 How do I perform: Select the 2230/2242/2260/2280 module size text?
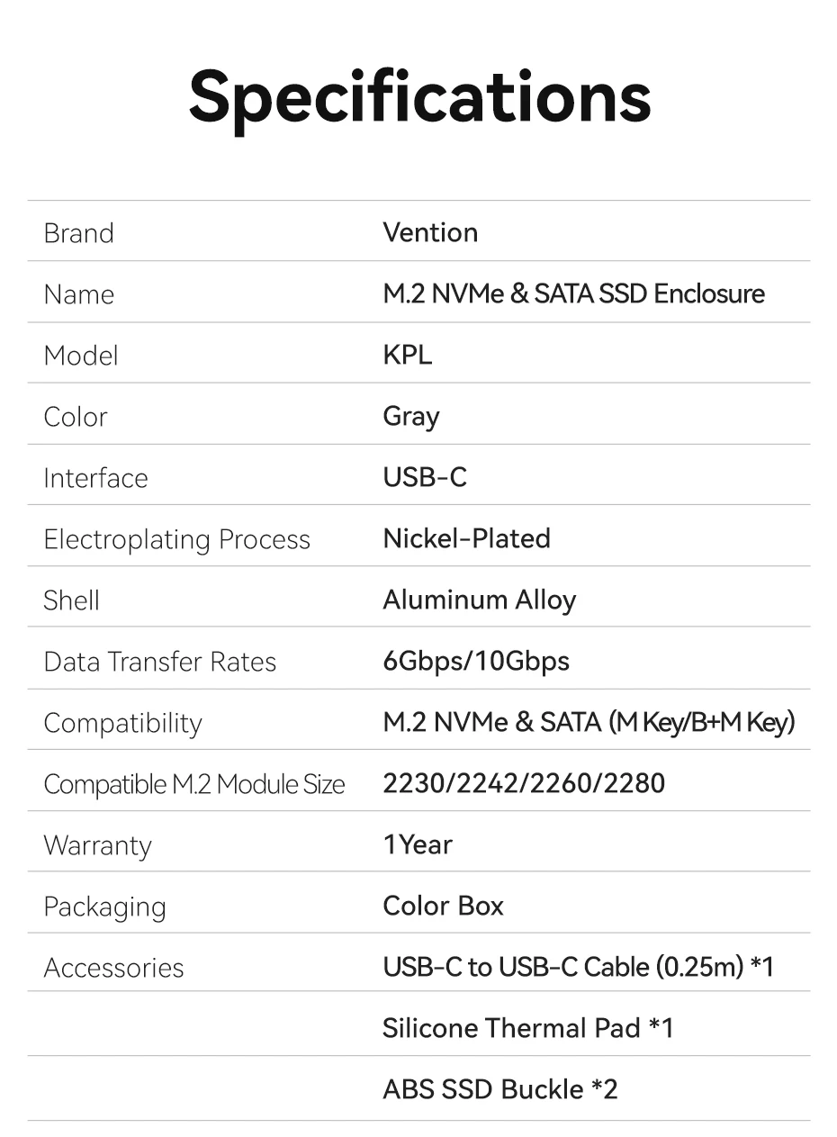pyautogui.click(x=524, y=783)
